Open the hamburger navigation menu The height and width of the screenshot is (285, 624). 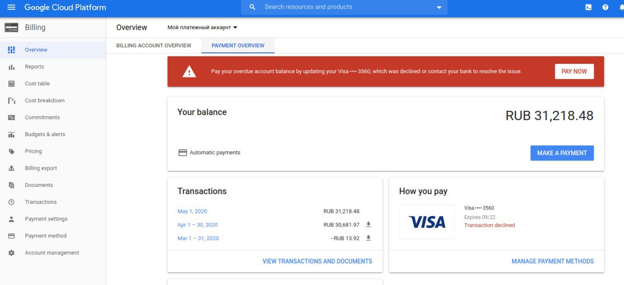click(x=11, y=7)
